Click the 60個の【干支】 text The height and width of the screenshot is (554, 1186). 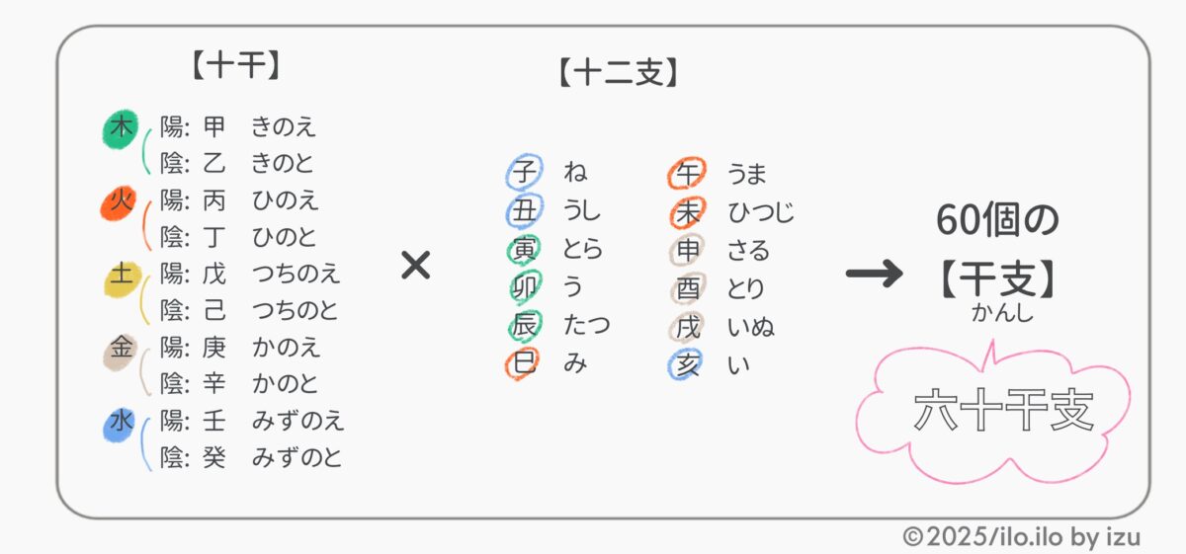point(996,252)
